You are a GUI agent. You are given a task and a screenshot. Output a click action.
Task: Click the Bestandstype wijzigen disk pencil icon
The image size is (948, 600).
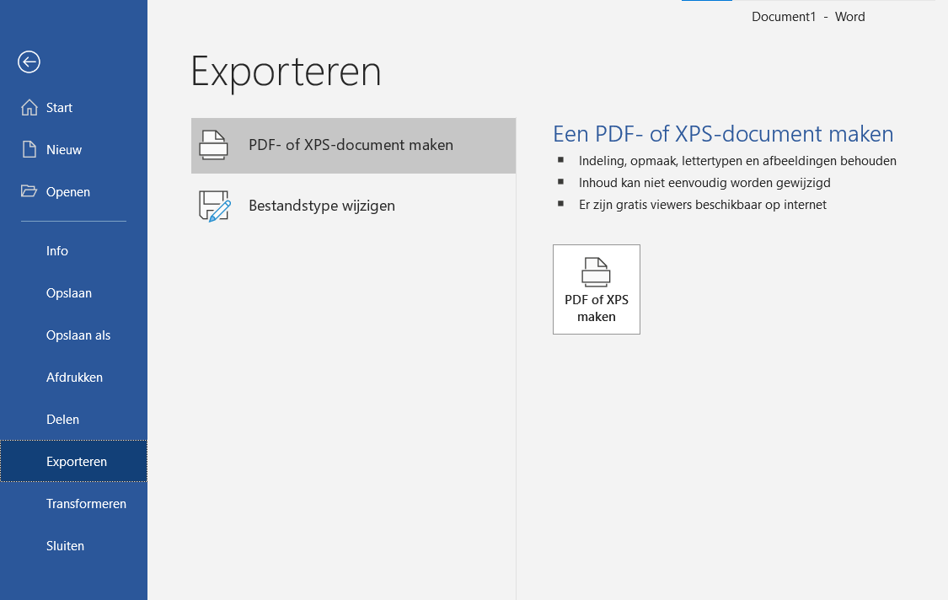[215, 206]
